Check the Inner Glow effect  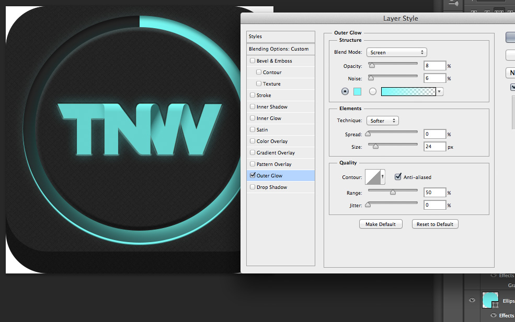253,118
